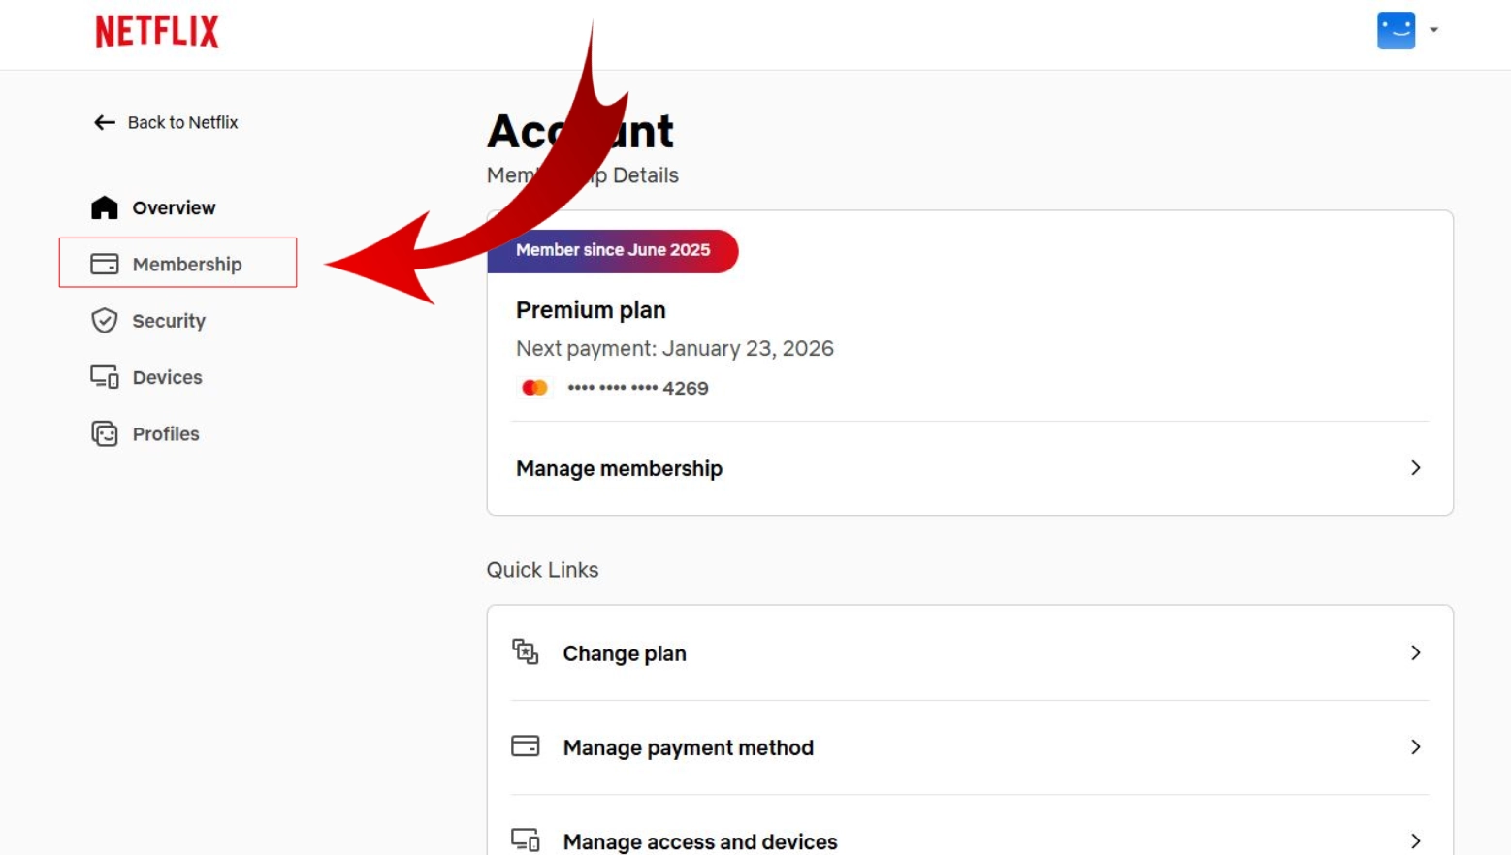Viewport: 1511px width, 855px height.
Task: Go to Back to Netflix link
Action: click(x=182, y=122)
